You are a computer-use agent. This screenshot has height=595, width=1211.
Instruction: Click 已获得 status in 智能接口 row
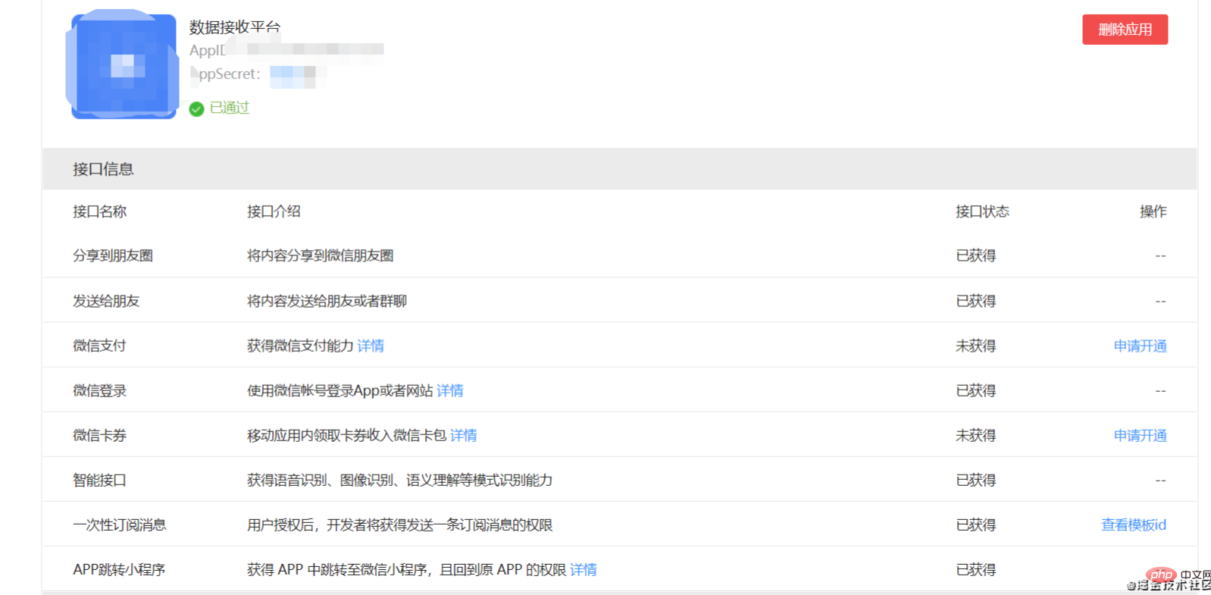tap(975, 480)
